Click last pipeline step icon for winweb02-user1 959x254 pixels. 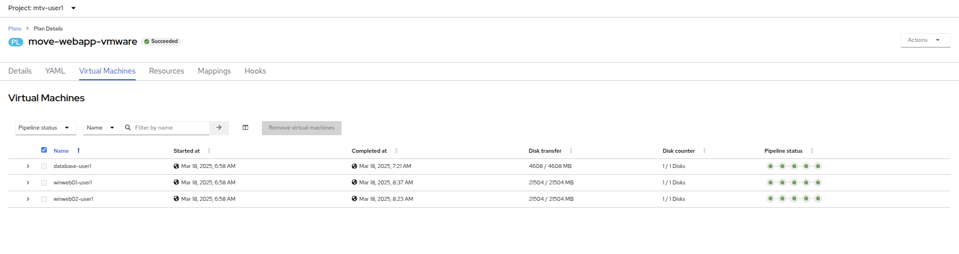point(818,199)
